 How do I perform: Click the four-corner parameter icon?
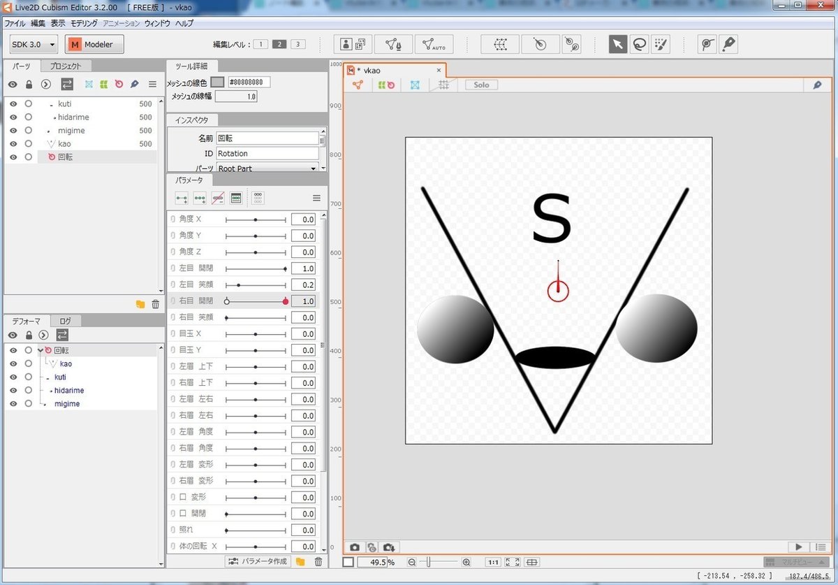click(x=258, y=198)
